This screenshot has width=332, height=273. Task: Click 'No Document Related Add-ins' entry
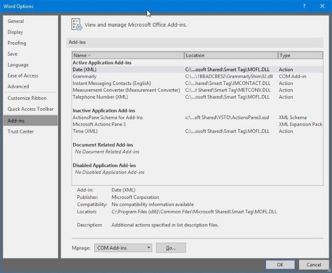107,152
